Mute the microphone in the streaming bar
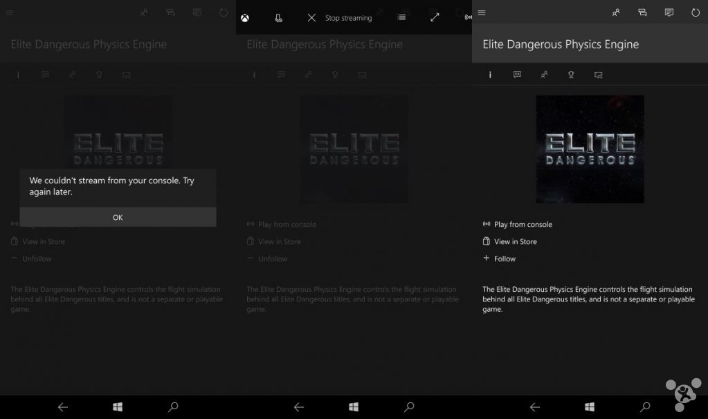Image resolution: width=708 pixels, height=419 pixels. click(279, 18)
